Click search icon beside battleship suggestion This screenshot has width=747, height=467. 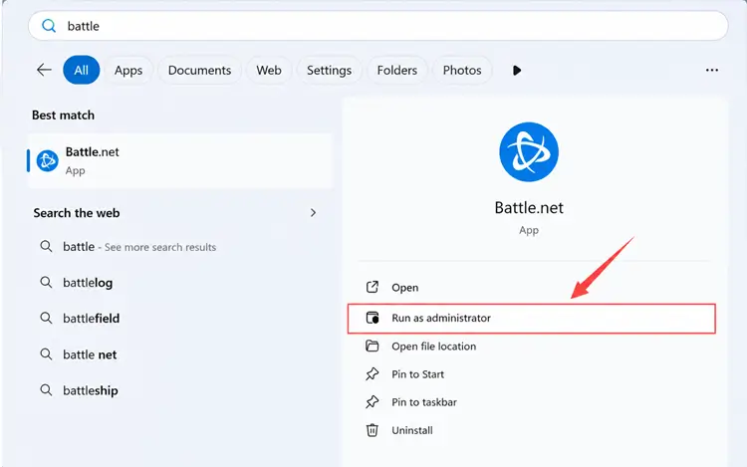[46, 390]
